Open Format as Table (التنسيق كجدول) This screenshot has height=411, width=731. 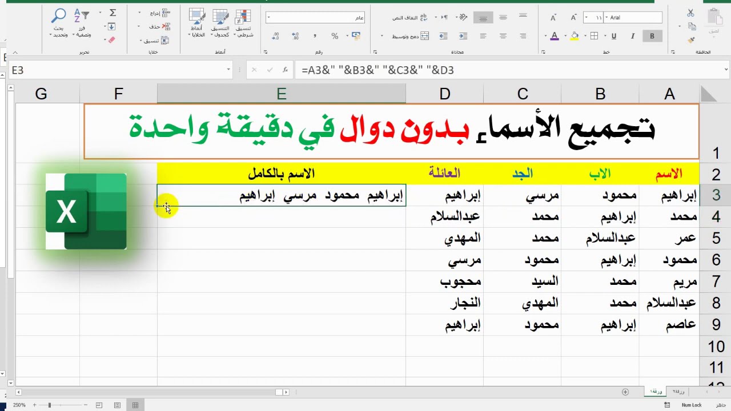click(220, 23)
